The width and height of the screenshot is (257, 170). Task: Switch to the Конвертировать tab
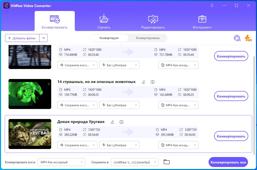tap(54, 21)
